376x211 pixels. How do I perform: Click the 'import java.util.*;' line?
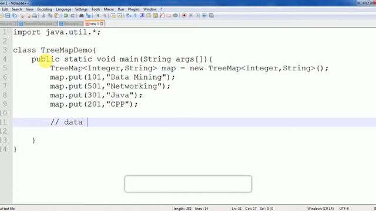[57, 32]
